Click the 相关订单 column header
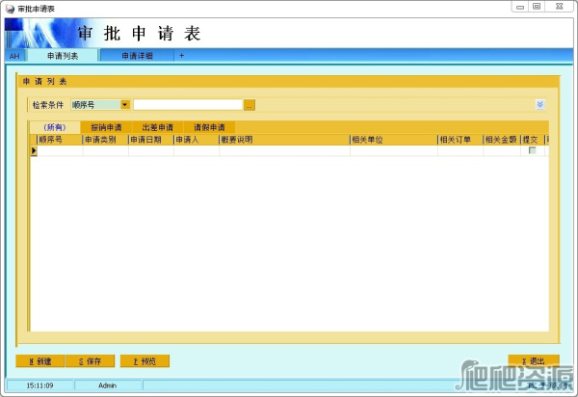 tap(460, 140)
